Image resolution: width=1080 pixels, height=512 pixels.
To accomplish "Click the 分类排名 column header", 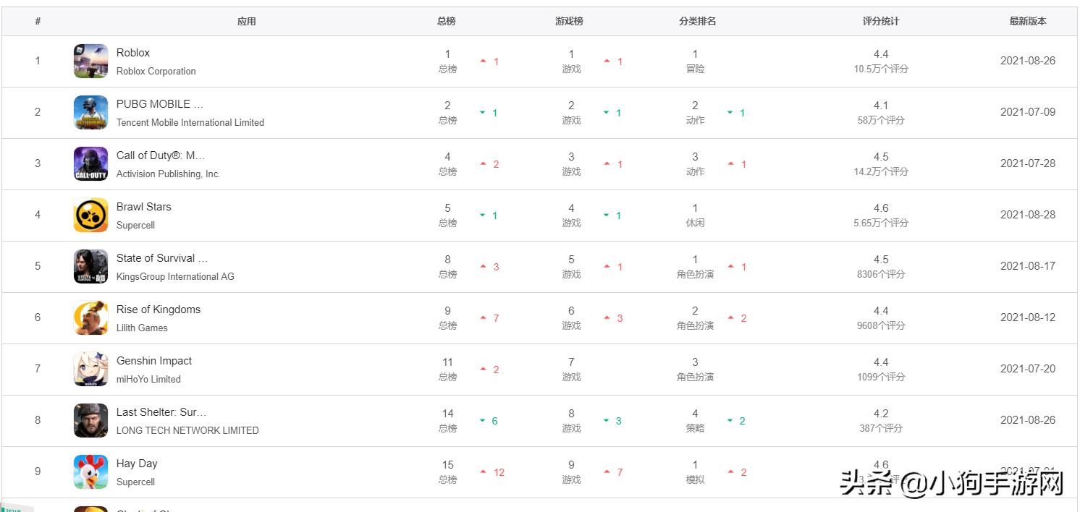I will 697,22.
